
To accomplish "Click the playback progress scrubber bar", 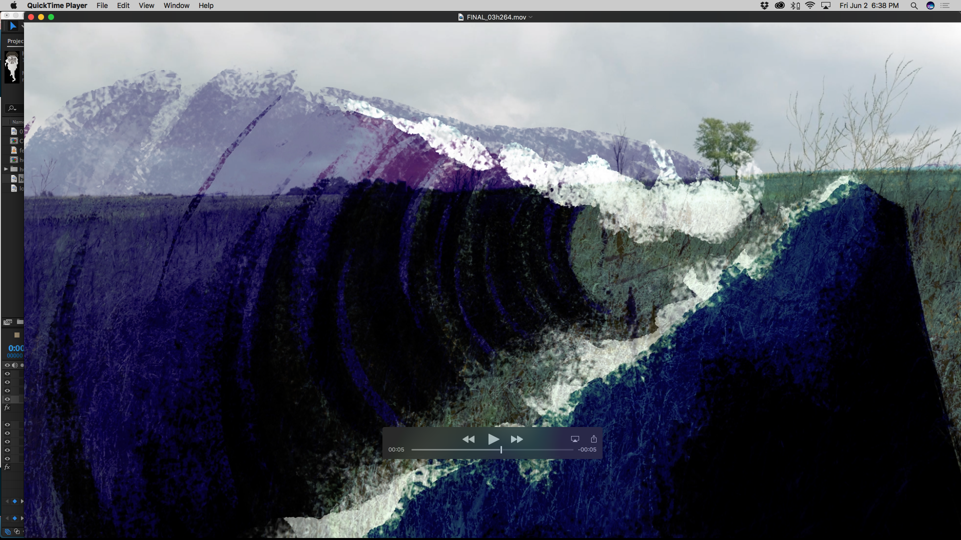I will 493,450.
